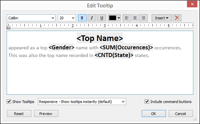Viewport: 200px width, 124px height.
Task: Click blank area of tooltip text editor
Action: [x=100, y=77]
